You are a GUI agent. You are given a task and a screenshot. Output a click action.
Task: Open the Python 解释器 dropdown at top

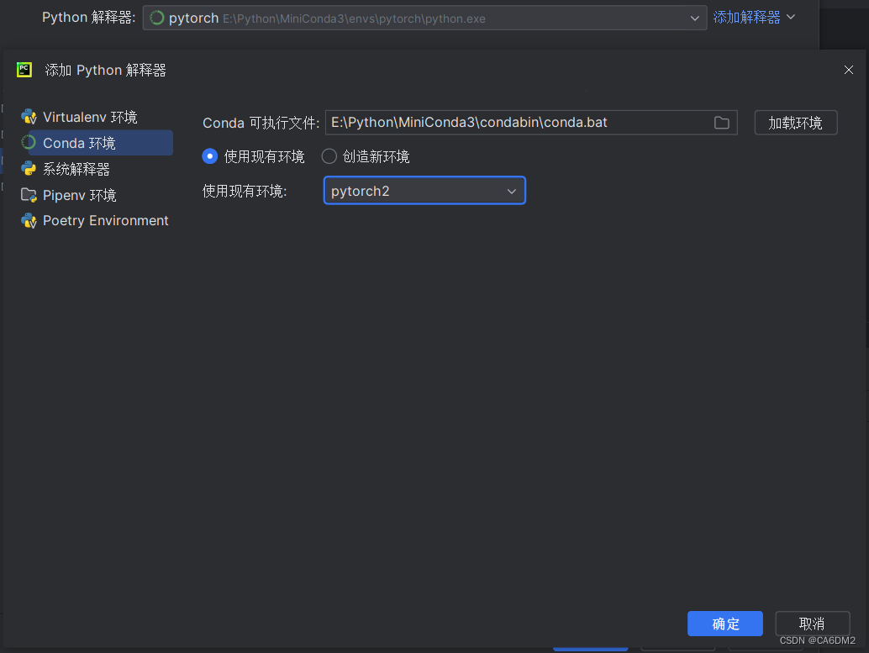[x=694, y=17]
